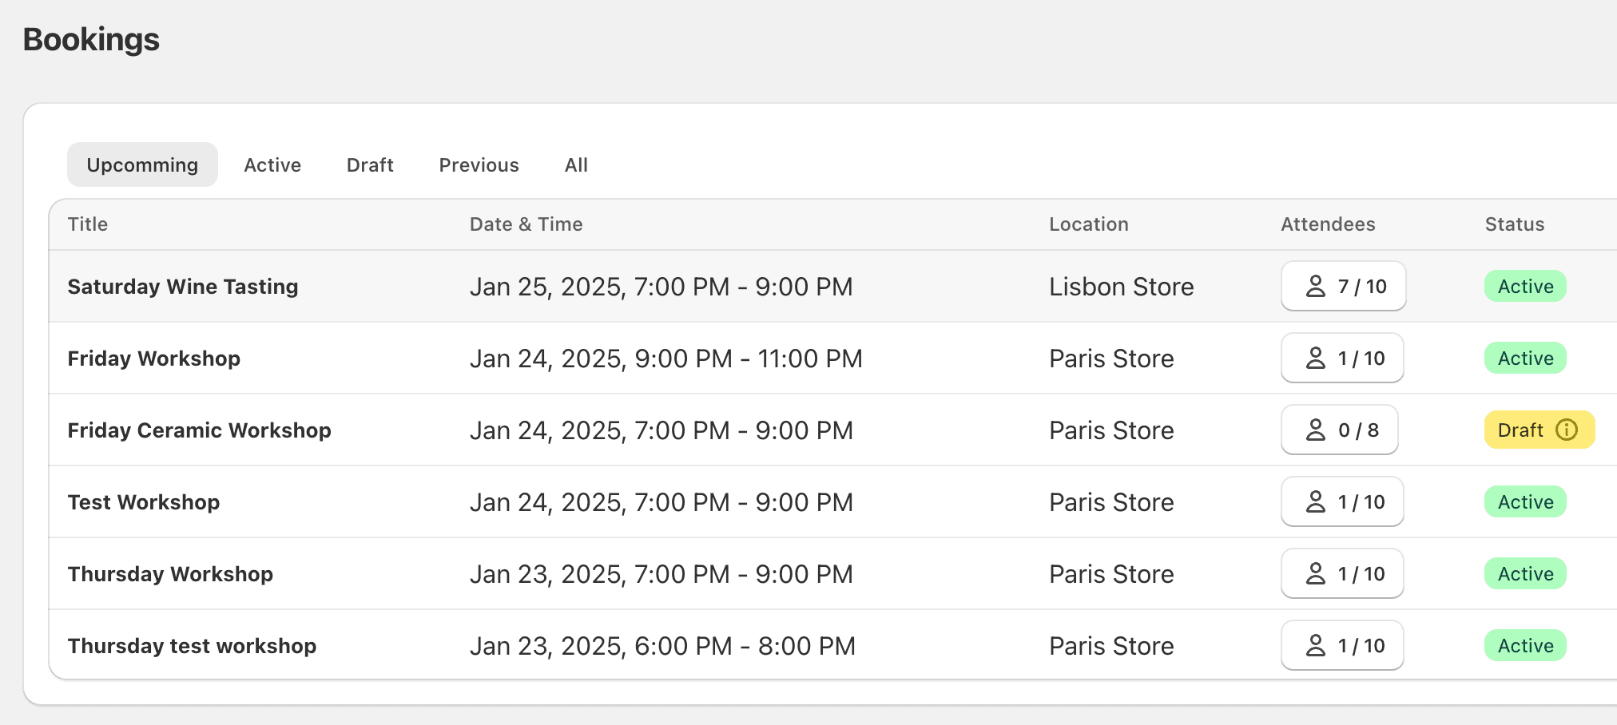Click Thursday Workshop attendees 1 / 10 button
The image size is (1617, 725).
(x=1342, y=573)
